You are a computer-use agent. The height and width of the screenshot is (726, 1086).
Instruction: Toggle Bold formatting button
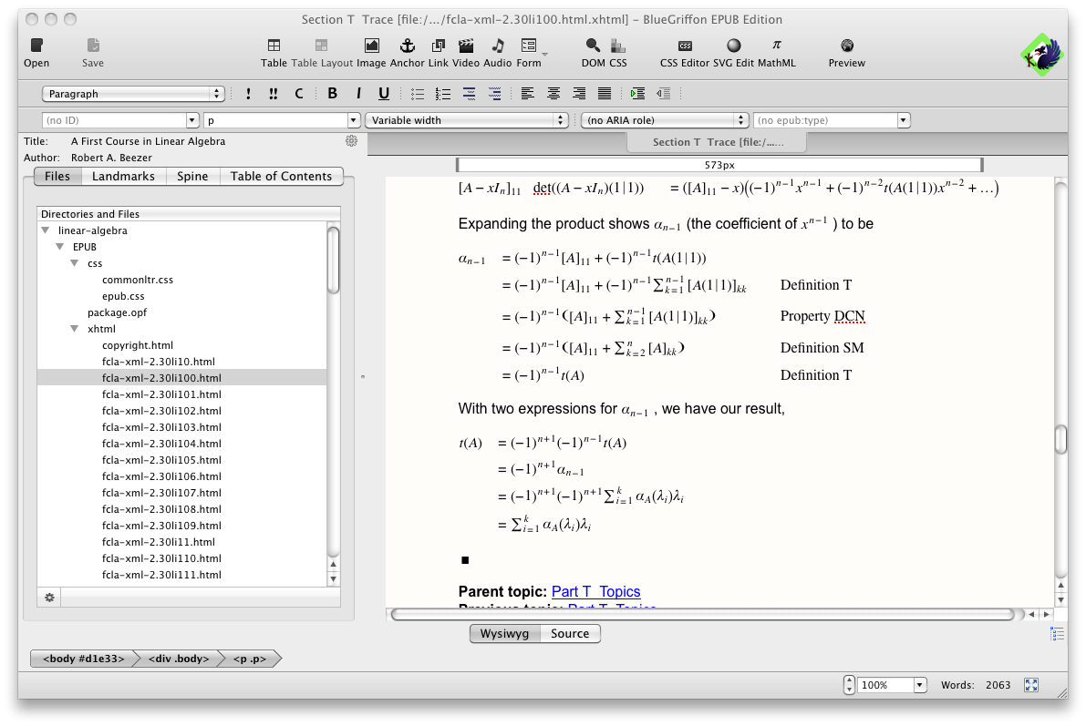[x=332, y=94]
